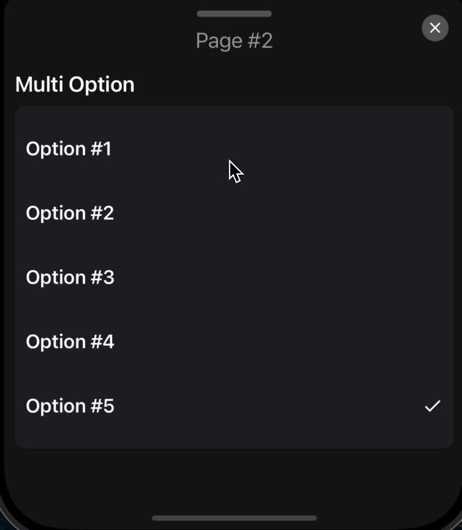This screenshot has width=462, height=530.
Task: Click the checkmark icon beside Option #5
Action: (432, 406)
